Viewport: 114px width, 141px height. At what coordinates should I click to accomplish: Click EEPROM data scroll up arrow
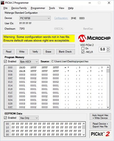coord(84,124)
